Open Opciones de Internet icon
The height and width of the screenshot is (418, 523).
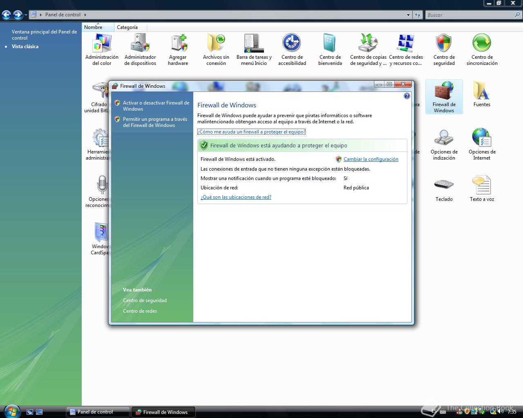(482, 144)
